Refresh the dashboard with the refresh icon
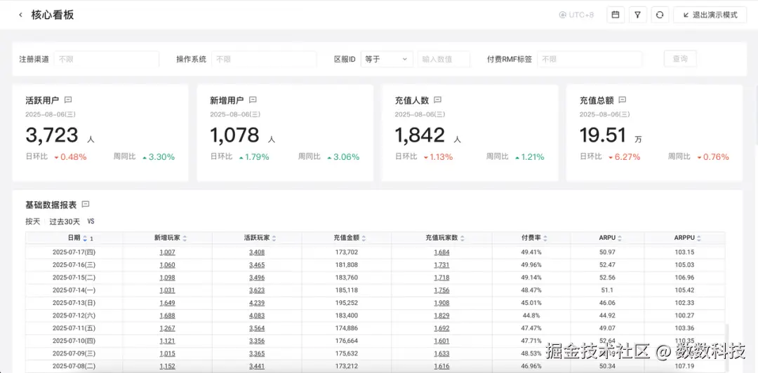Viewport: 758px width, 373px height. 659,15
